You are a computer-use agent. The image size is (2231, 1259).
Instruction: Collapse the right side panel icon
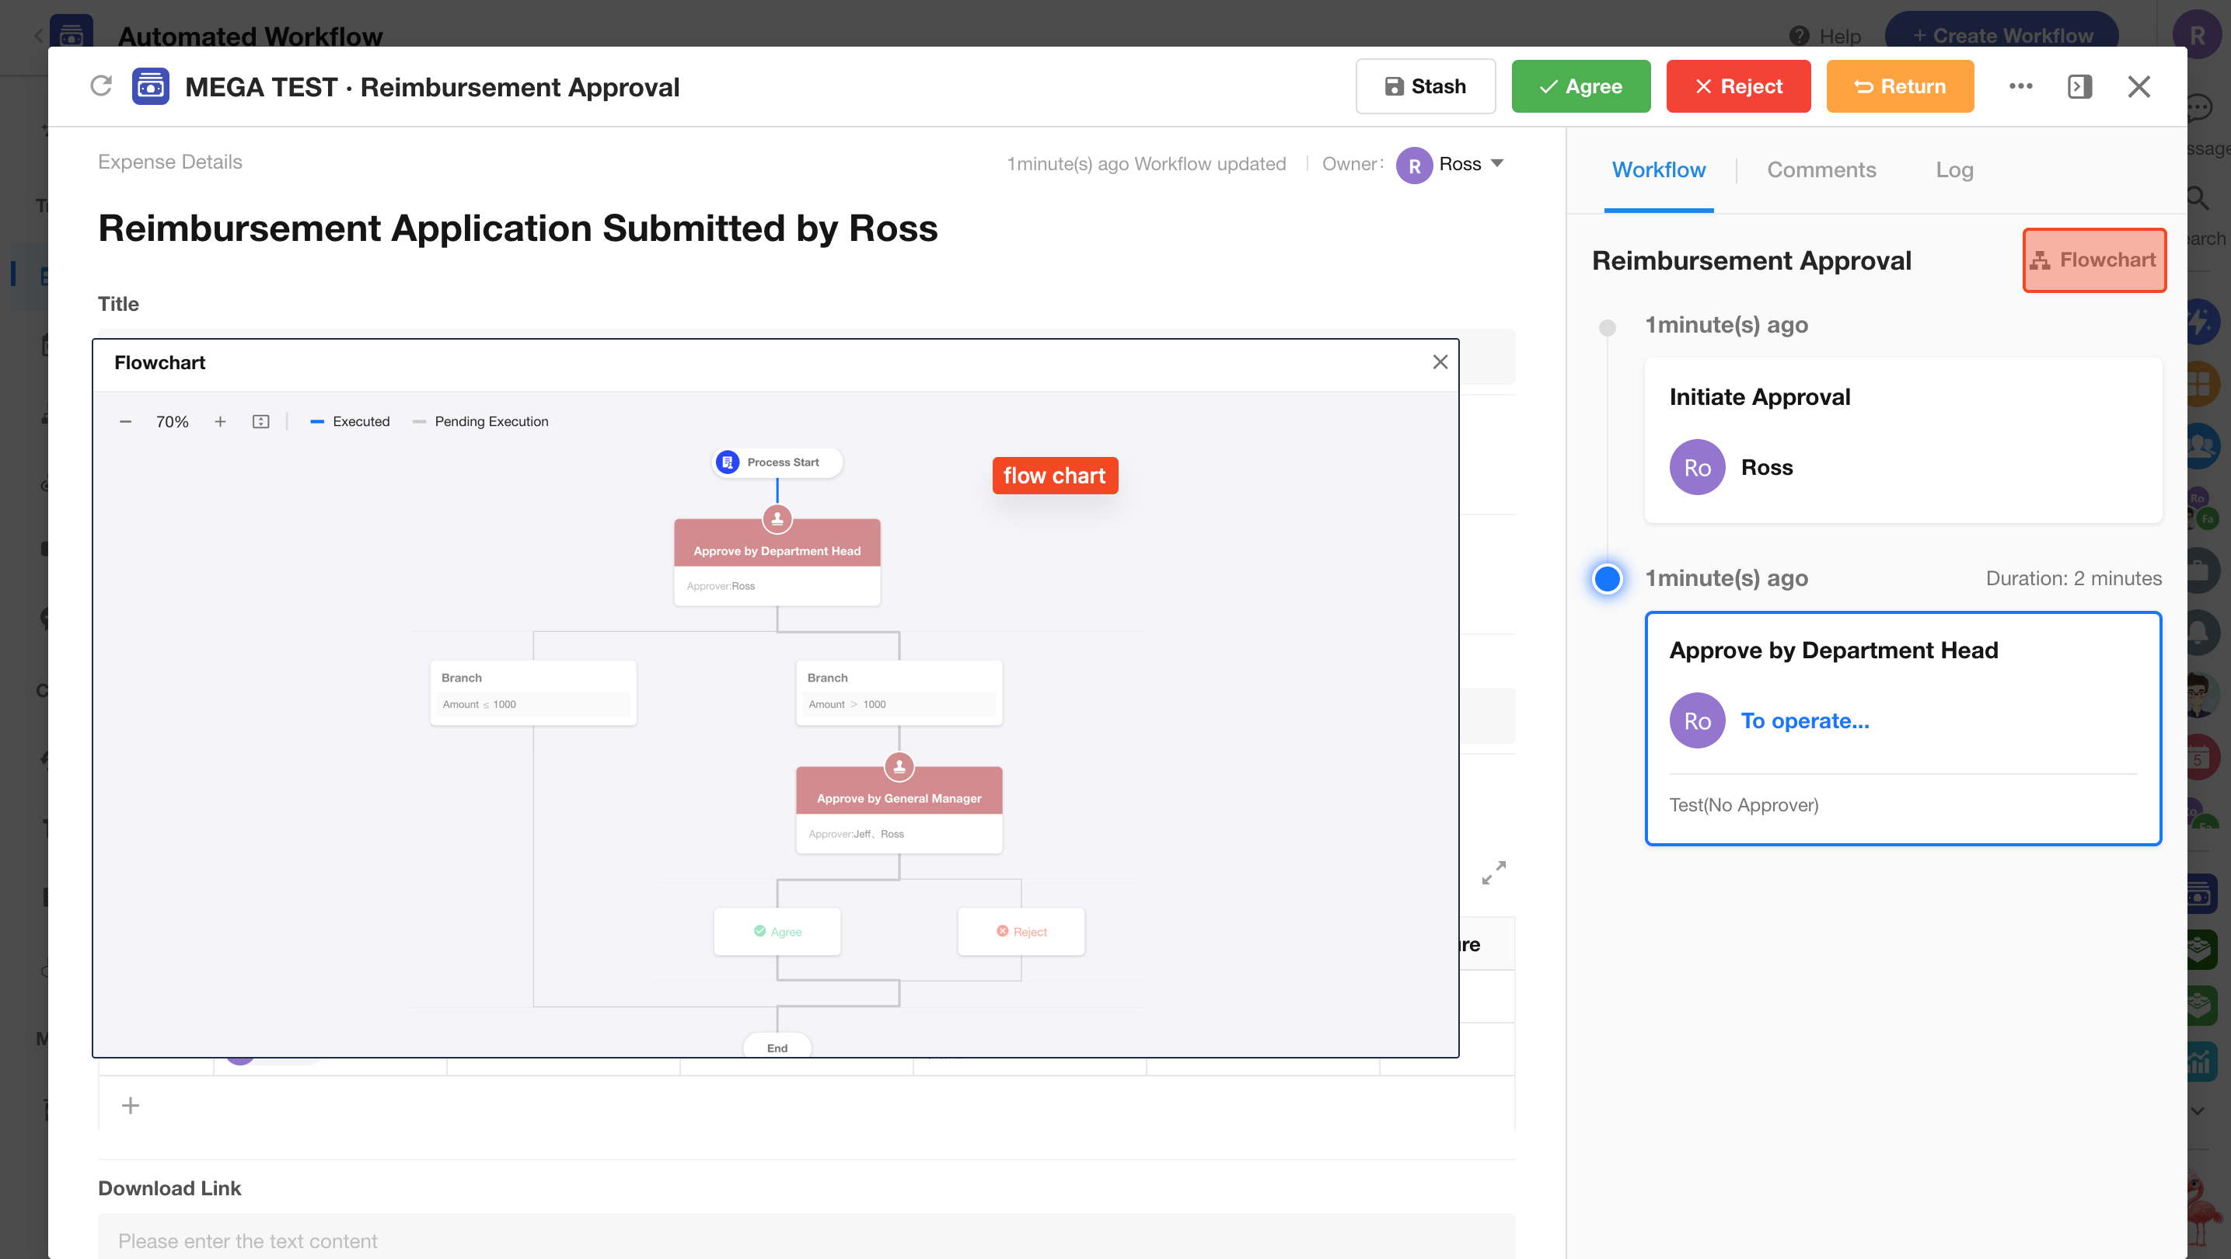(x=2079, y=85)
